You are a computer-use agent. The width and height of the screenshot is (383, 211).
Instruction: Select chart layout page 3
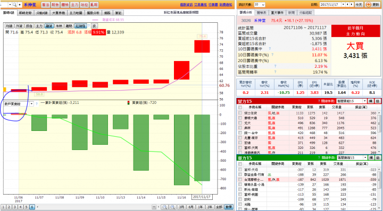pyautogui.click(x=15, y=207)
